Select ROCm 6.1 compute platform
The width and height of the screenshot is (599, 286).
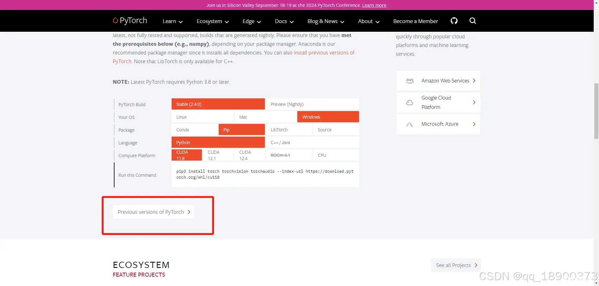point(289,155)
